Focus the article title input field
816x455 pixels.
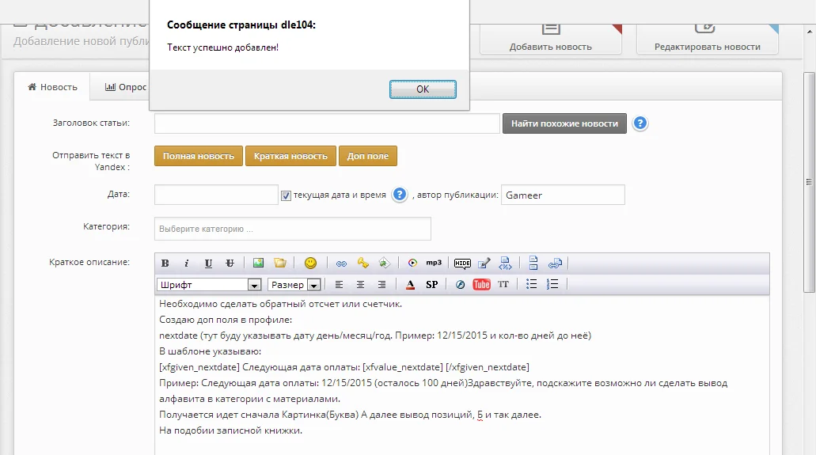[x=327, y=123]
